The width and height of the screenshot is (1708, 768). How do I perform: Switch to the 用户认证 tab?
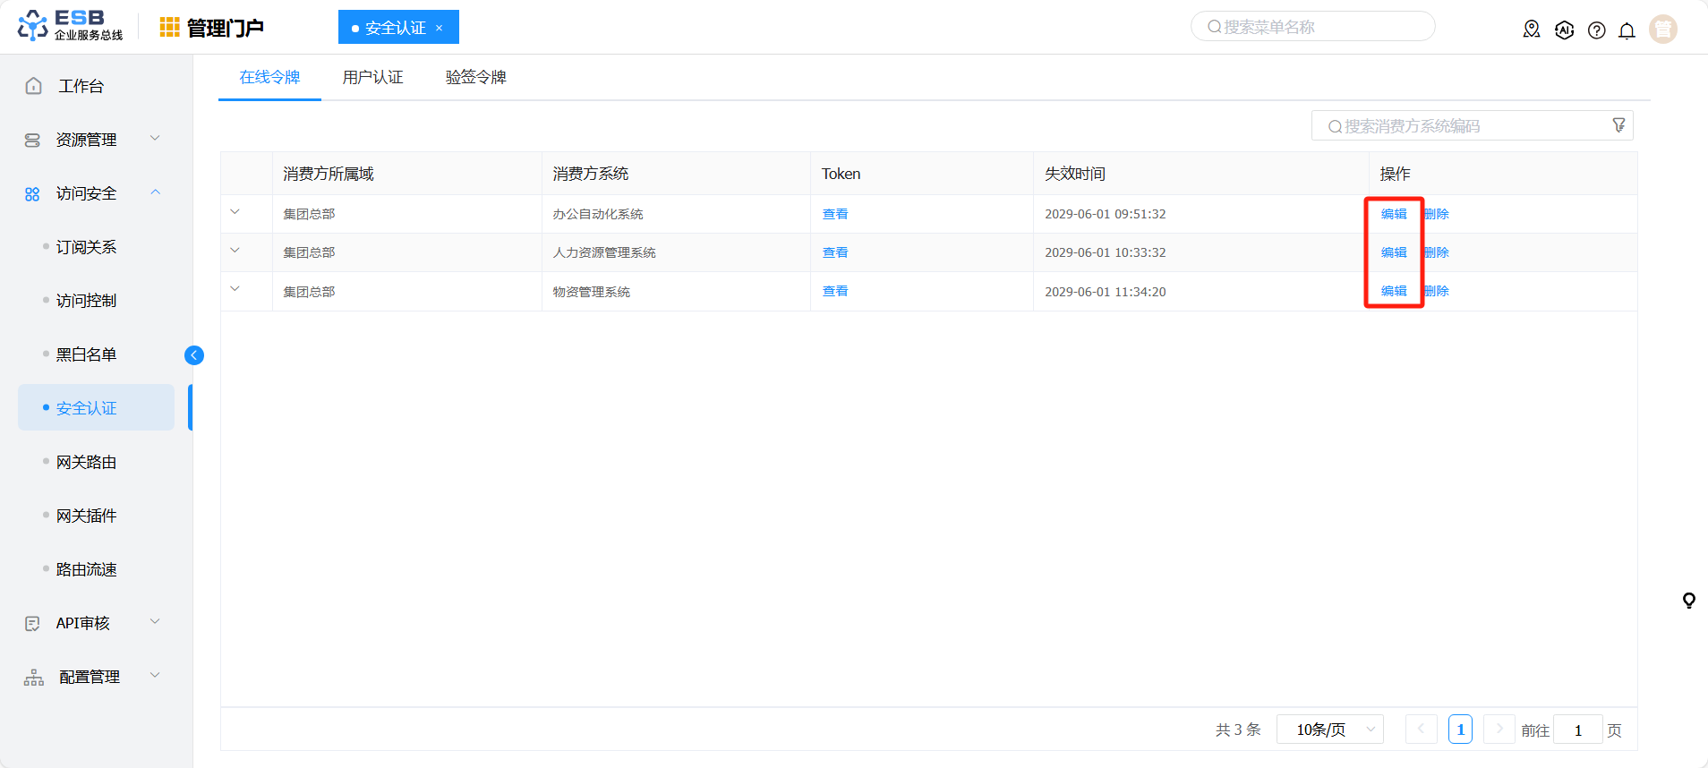372,77
